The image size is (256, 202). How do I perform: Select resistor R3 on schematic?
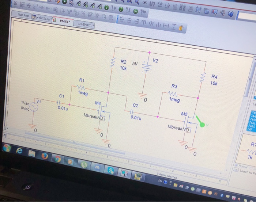point(173,94)
